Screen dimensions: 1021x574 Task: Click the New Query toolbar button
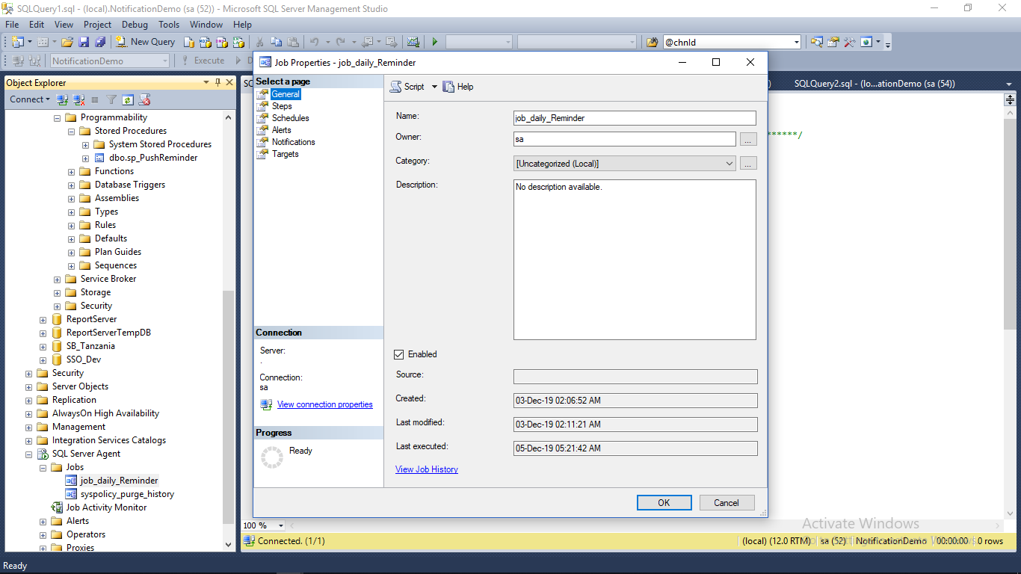click(x=145, y=42)
